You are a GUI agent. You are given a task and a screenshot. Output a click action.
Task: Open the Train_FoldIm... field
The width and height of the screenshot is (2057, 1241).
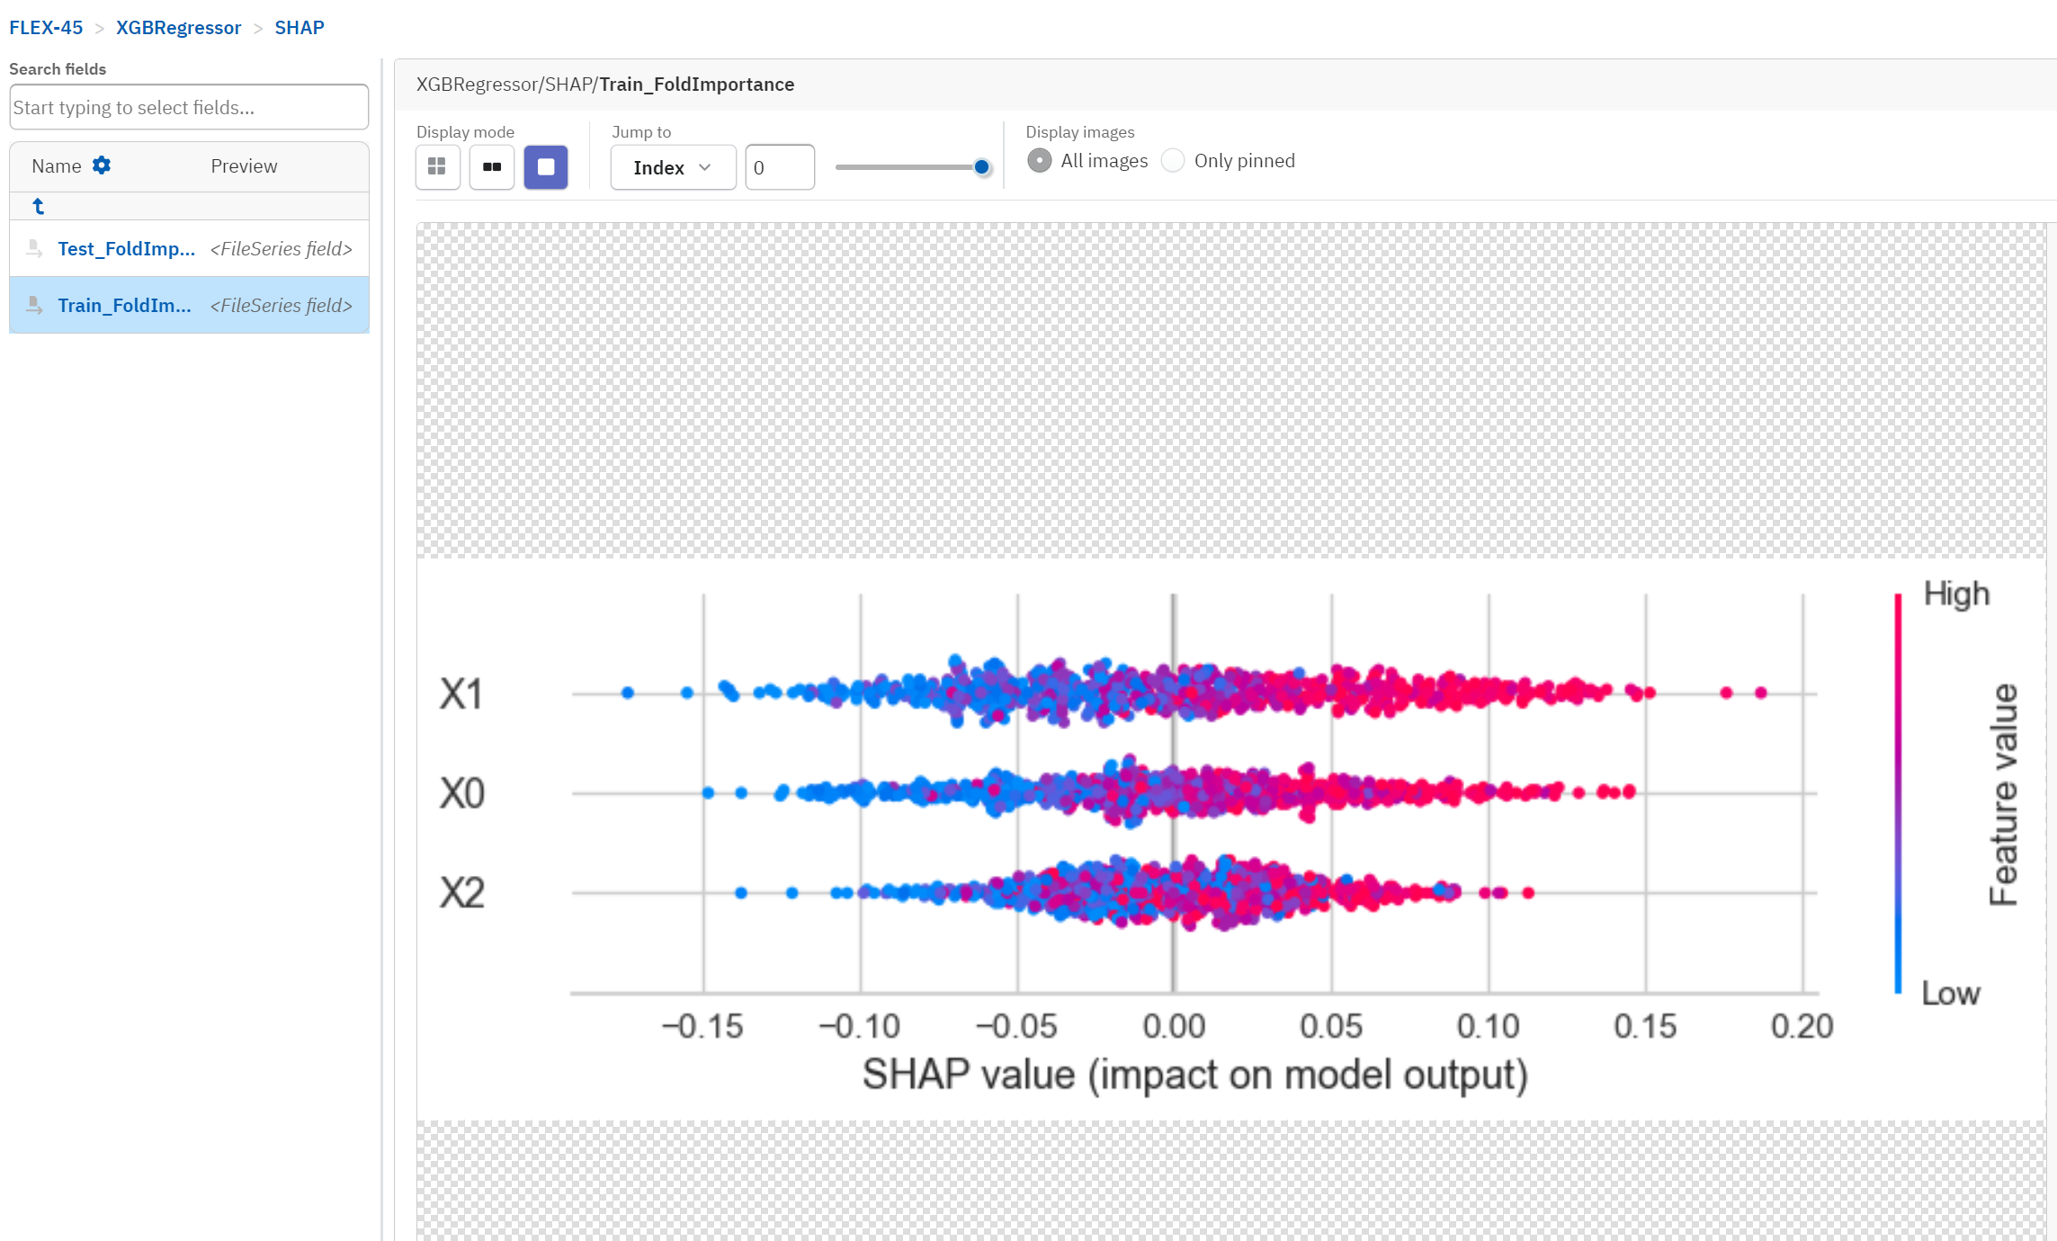124,306
